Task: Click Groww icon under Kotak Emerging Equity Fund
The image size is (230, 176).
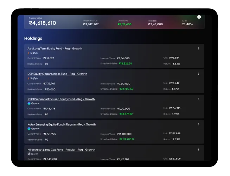Action: tap(29, 129)
